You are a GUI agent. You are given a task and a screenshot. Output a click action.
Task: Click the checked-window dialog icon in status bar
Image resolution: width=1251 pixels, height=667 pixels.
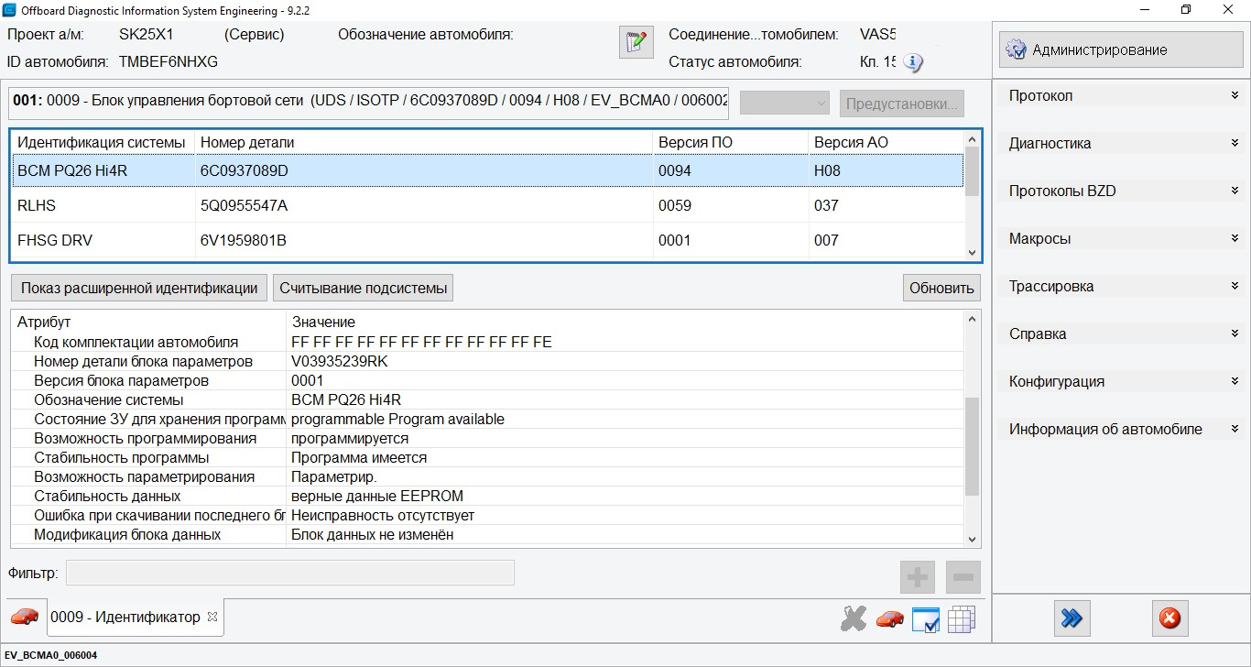926,618
